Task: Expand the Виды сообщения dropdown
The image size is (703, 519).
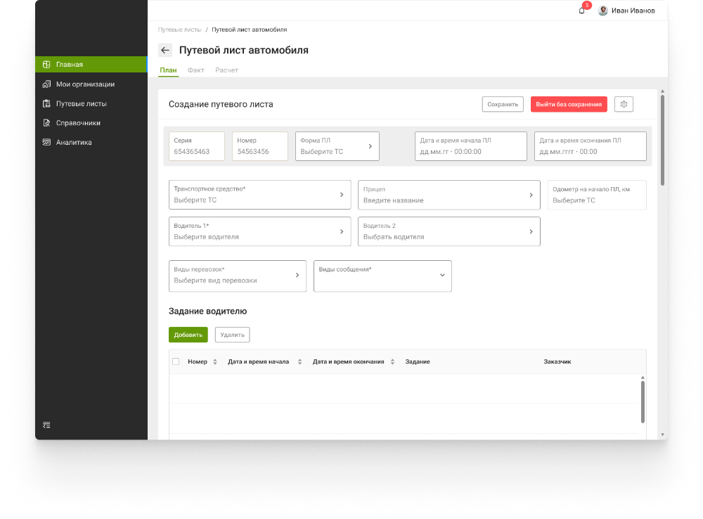Action: (x=382, y=276)
